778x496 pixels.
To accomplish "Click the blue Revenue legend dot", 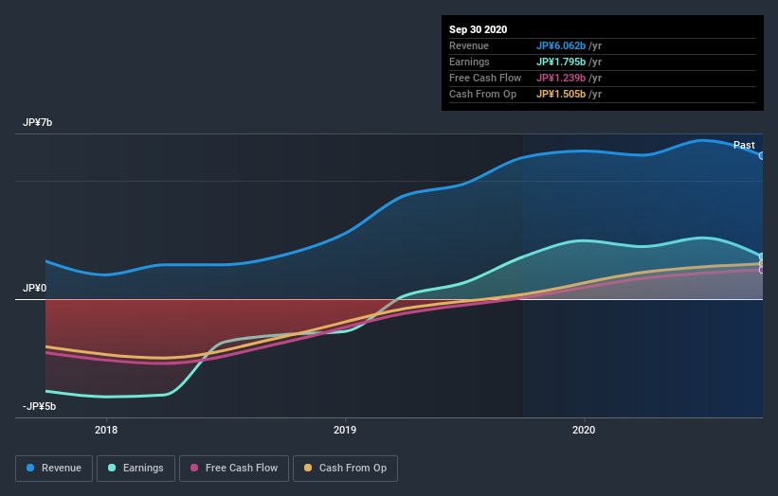I will (x=30, y=468).
